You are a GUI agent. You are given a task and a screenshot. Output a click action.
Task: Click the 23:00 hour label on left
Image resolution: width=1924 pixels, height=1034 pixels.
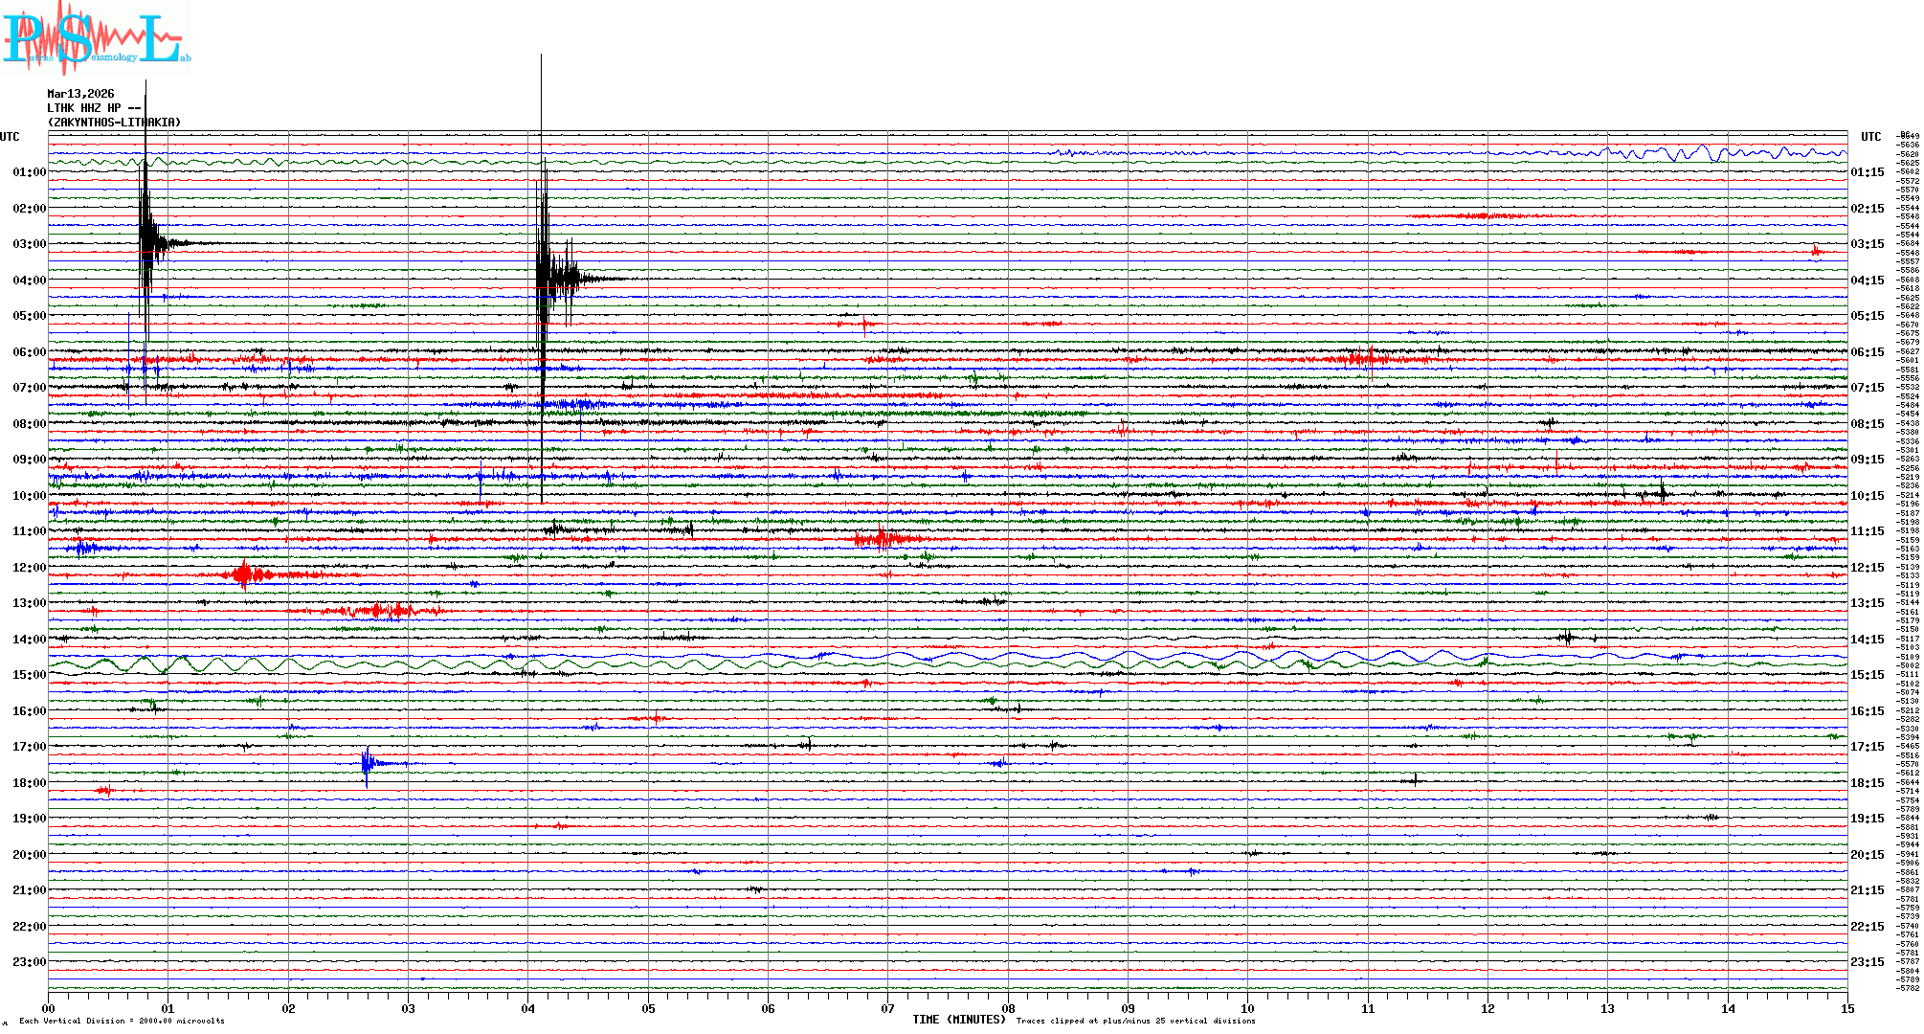coord(29,962)
